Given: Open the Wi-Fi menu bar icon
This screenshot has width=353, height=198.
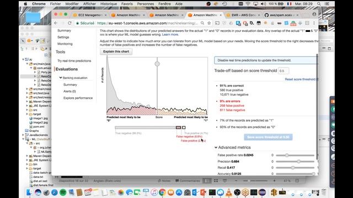Looking at the screenshot, I should coord(248,4).
